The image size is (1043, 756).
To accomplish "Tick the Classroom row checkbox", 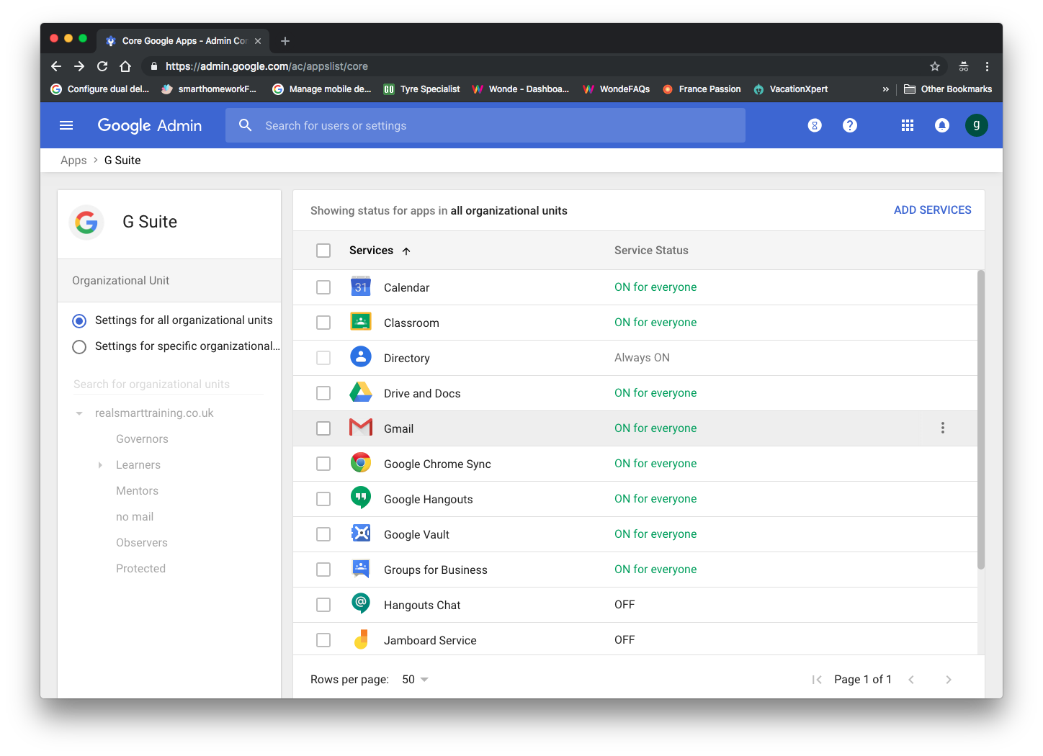I will coord(323,323).
